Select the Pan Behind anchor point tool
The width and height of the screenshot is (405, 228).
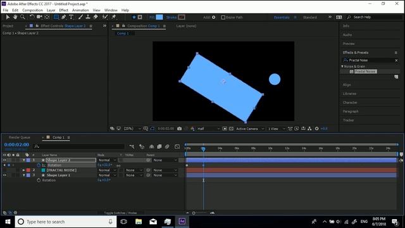point(47,17)
